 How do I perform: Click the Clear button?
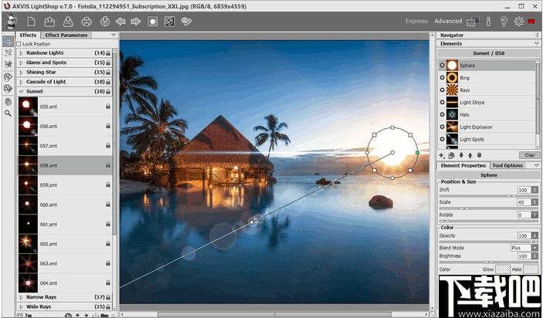pos(530,155)
